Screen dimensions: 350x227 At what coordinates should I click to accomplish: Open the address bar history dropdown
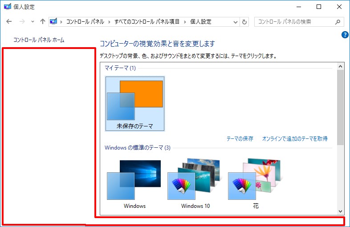[x=235, y=22]
